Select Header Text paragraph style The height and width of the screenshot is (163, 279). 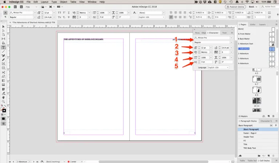[x=248, y=137]
